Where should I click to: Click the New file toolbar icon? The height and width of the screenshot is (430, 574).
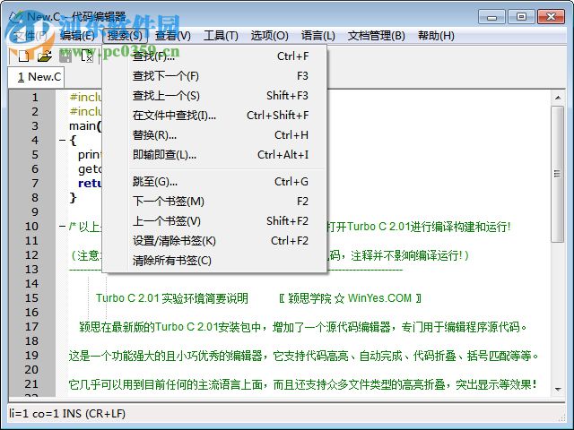(24, 56)
